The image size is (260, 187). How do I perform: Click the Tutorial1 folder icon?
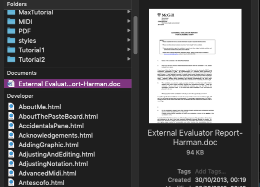click(11, 50)
